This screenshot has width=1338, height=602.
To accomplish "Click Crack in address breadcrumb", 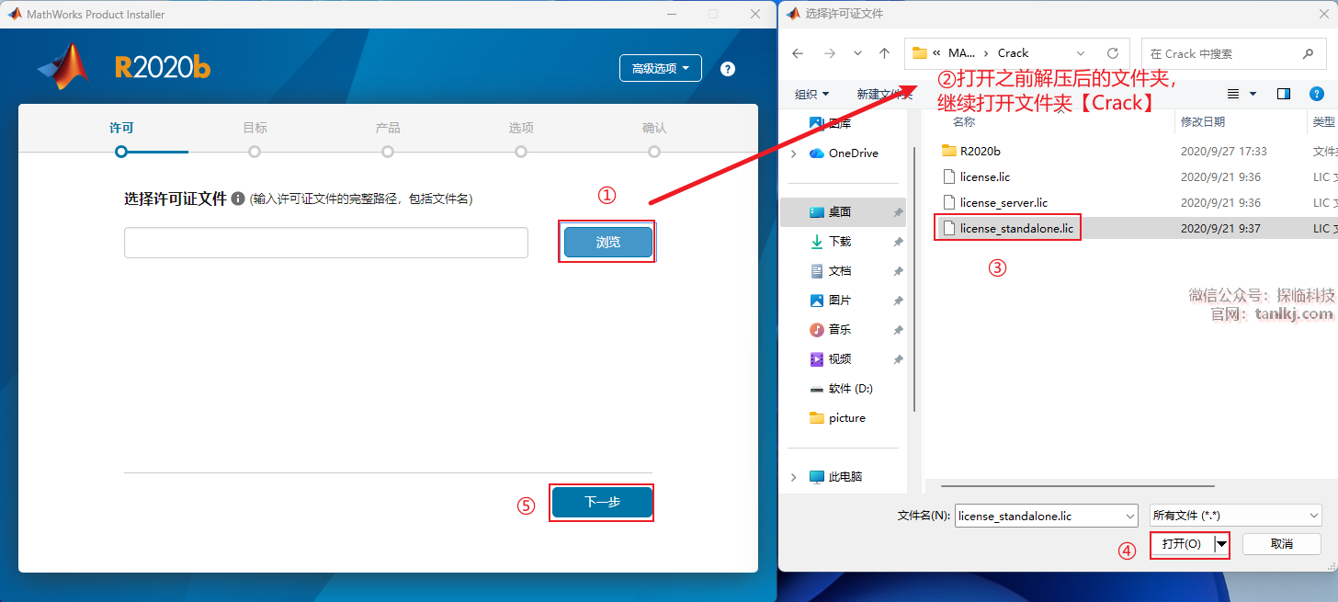I will [1014, 53].
